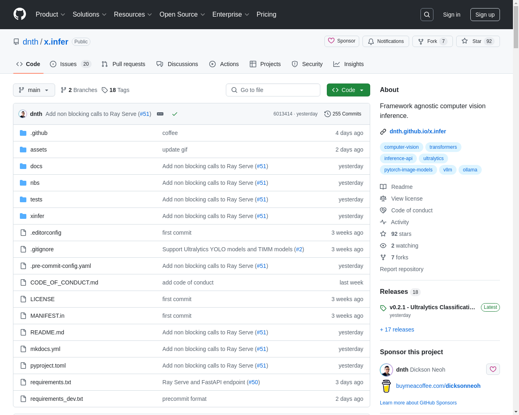519x415 pixels.
Task: Open the .github folder icon
Action: (23, 133)
